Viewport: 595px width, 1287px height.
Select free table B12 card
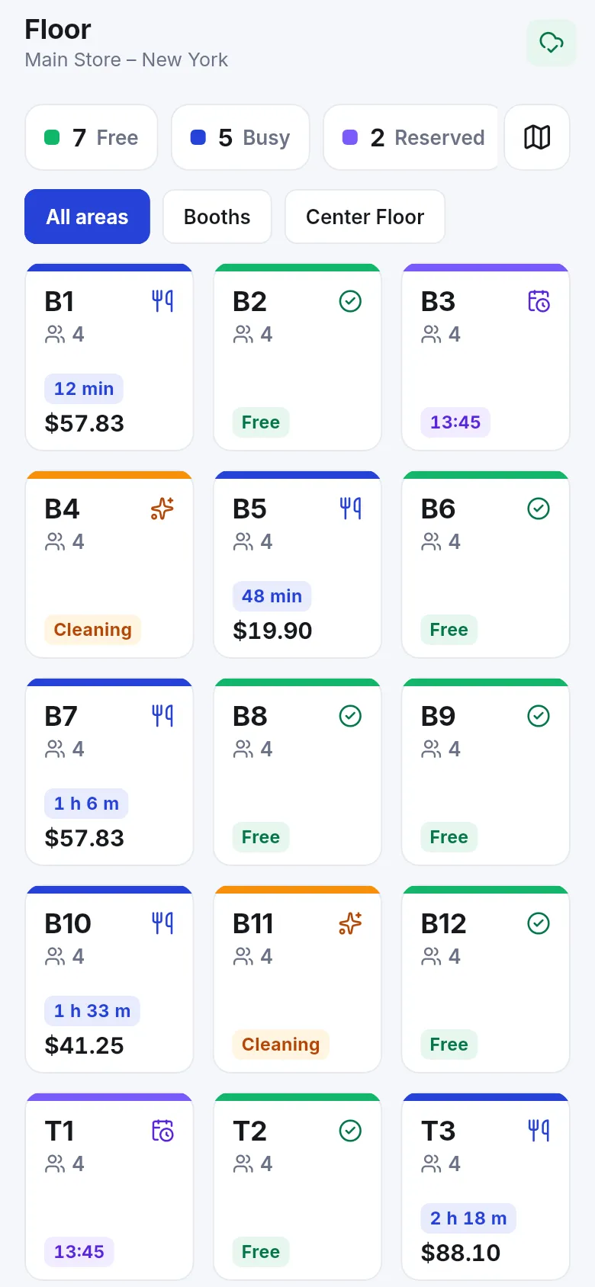tap(486, 979)
